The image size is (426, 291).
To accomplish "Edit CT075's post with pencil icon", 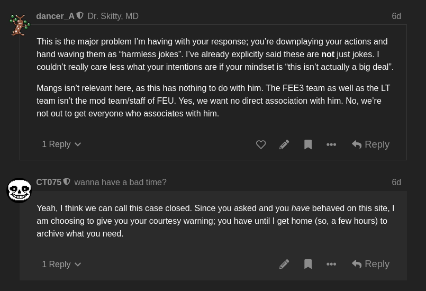I will (x=284, y=264).
